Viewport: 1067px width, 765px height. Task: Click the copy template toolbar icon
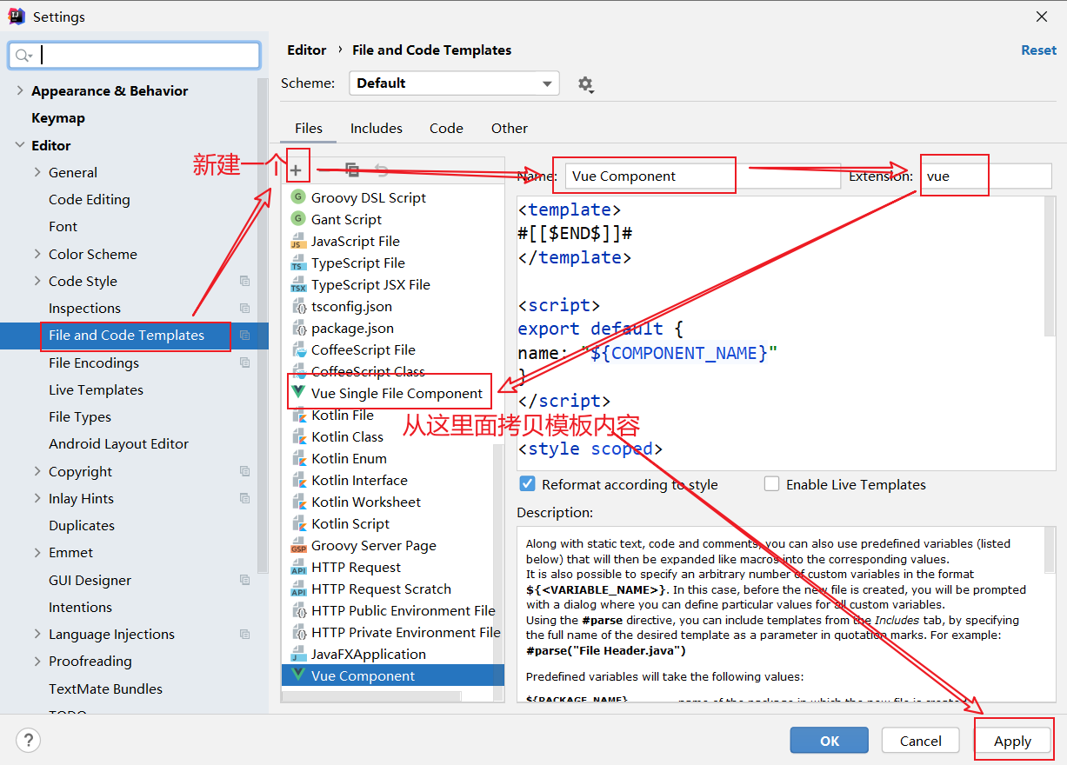point(352,170)
